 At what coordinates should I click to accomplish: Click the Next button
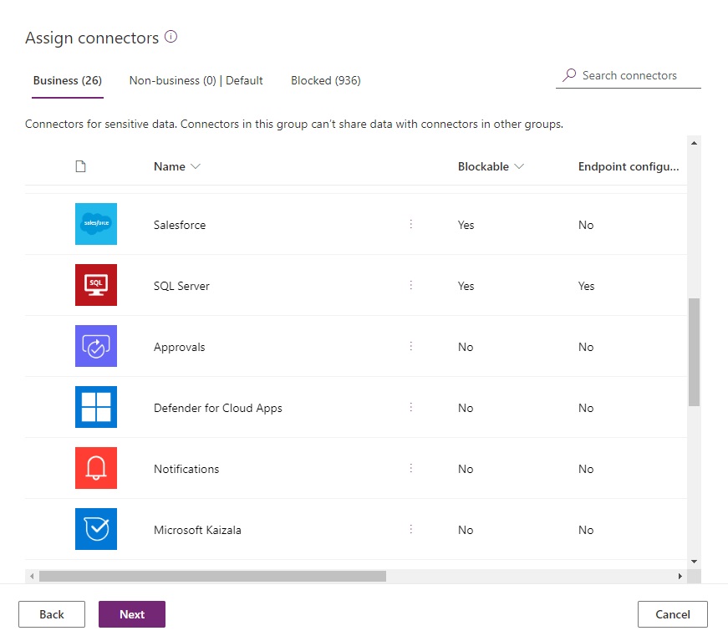pos(131,613)
